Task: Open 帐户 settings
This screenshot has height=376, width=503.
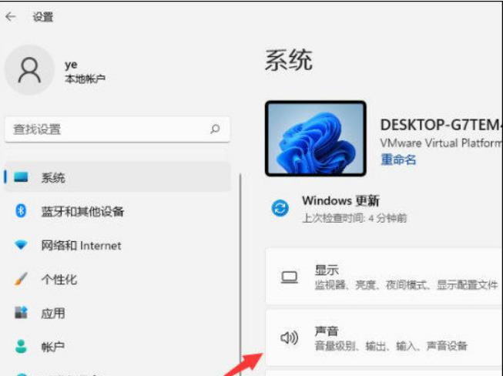Action: click(x=117, y=347)
